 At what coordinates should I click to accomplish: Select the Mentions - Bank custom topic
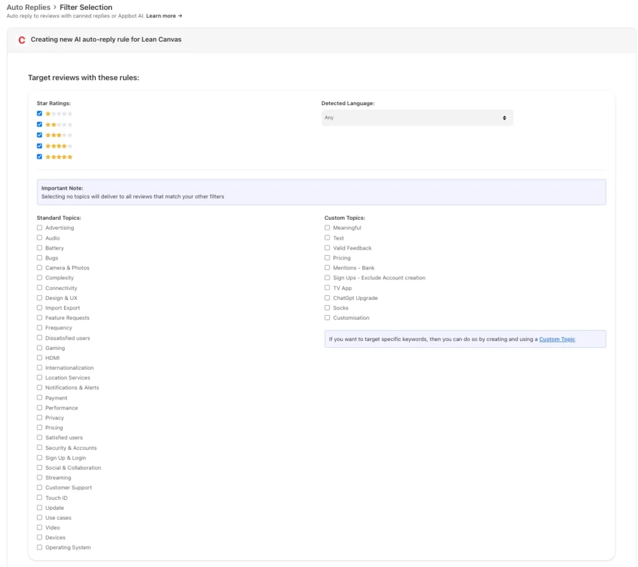coord(328,268)
